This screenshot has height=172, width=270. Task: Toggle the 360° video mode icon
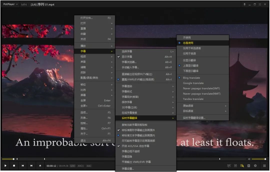pyautogui.click(x=229, y=166)
